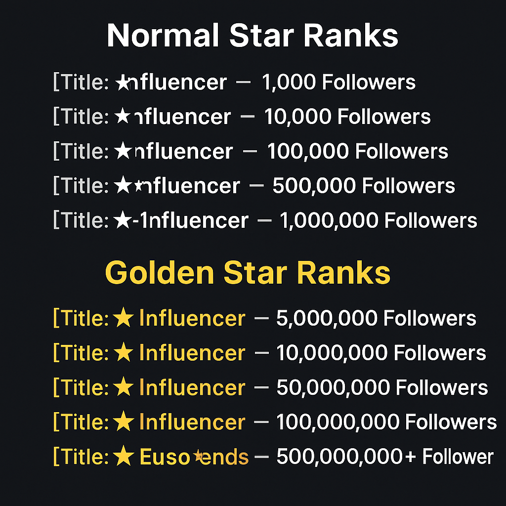The height and width of the screenshot is (506, 506).
Task: Click the white Influencer title beside 100,000 Followers
Action: pyautogui.click(x=184, y=151)
